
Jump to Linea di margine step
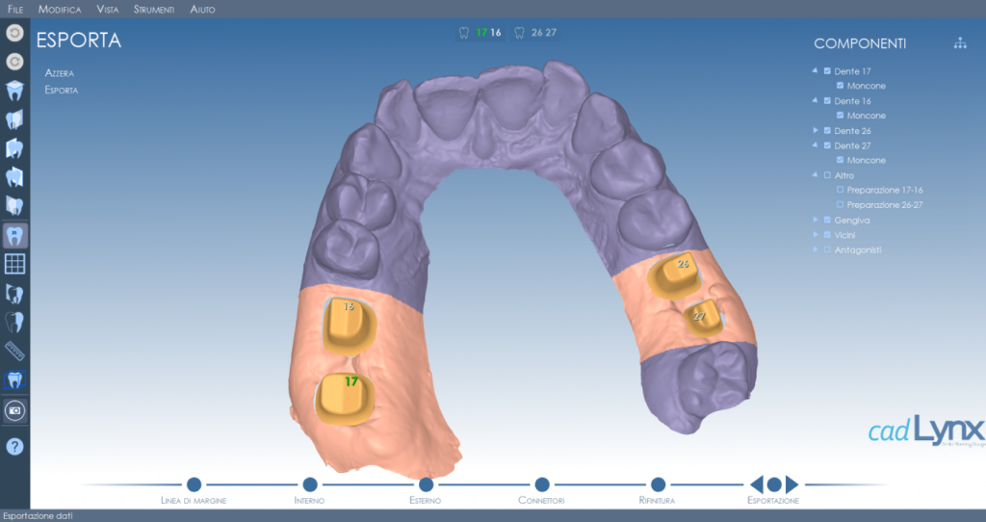pos(194,484)
